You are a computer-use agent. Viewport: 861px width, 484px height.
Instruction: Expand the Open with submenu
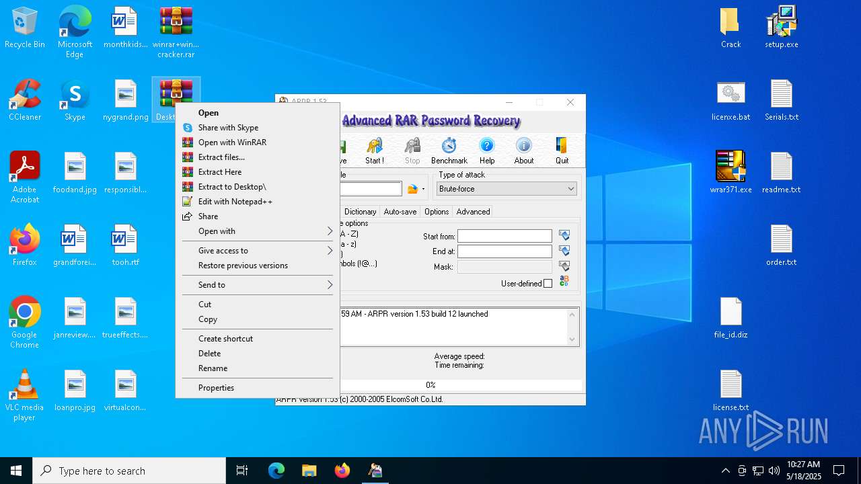tap(258, 231)
